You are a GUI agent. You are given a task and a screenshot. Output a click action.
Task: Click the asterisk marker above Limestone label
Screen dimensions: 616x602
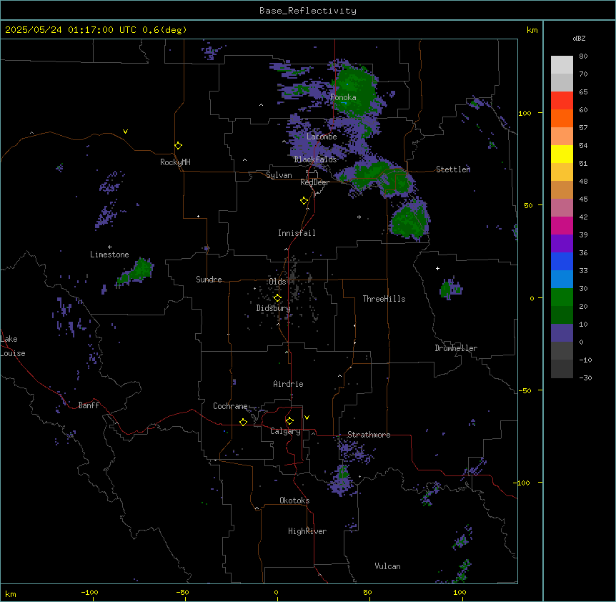(x=109, y=247)
